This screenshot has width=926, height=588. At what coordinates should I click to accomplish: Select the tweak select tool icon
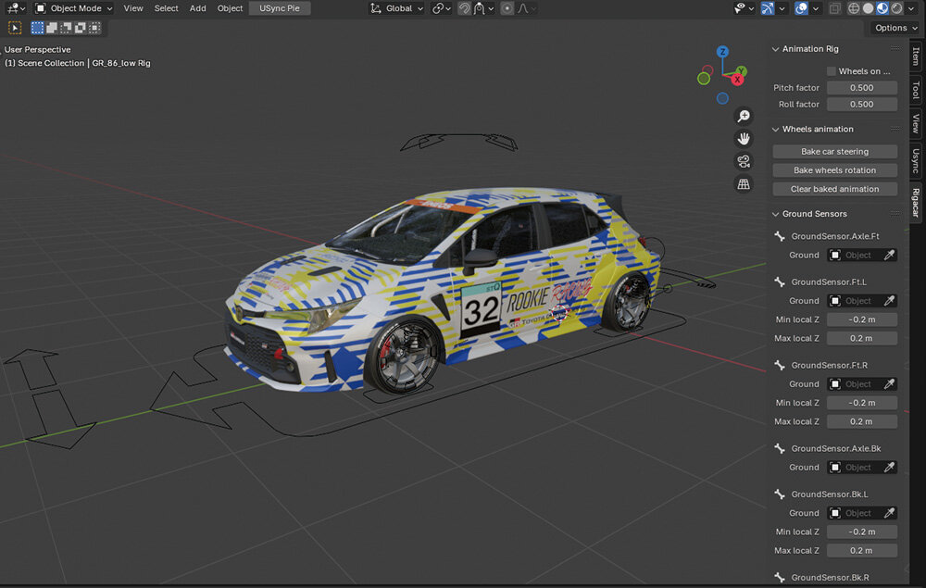pyautogui.click(x=16, y=28)
